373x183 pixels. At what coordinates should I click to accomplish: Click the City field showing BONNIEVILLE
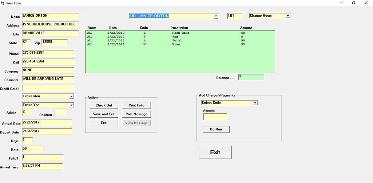pos(50,33)
